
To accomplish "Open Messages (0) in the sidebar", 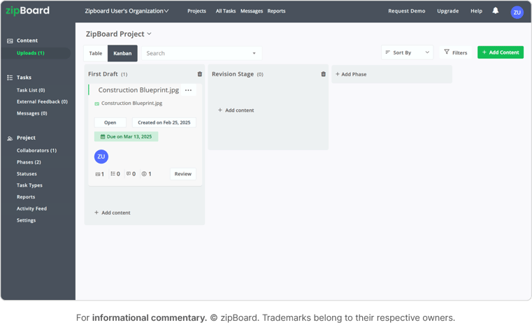I will [x=32, y=113].
